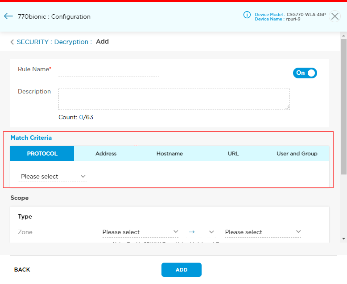
Task: Toggle the rule On switch
Action: click(305, 73)
